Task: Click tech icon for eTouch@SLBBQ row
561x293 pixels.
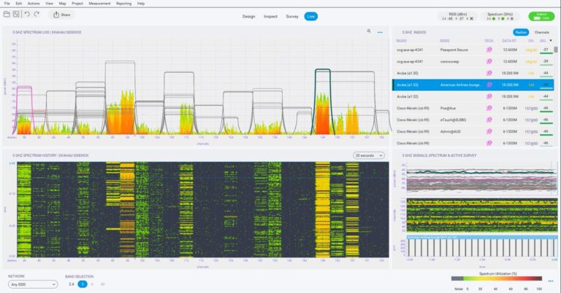Action: [x=489, y=120]
